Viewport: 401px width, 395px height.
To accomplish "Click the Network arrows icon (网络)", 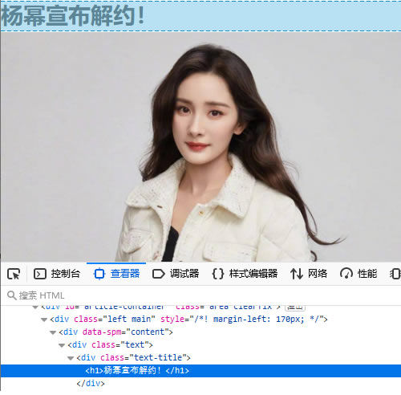I will point(297,274).
